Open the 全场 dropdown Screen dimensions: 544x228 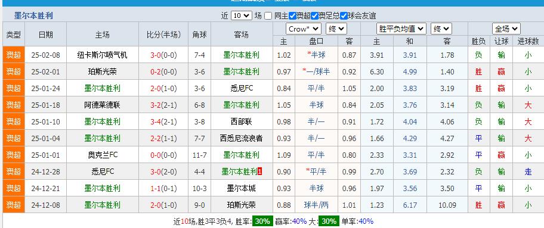[x=506, y=29]
